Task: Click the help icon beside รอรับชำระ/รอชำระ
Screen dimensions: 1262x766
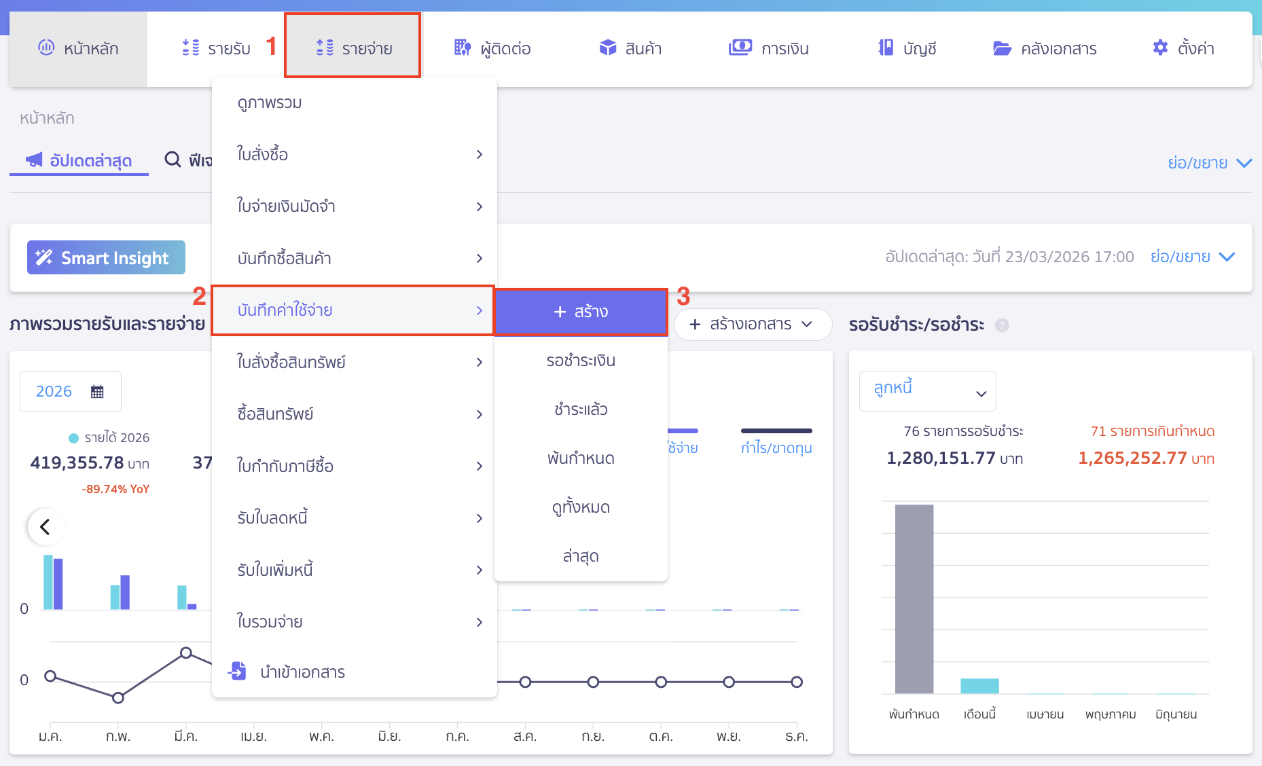Action: (x=1002, y=325)
